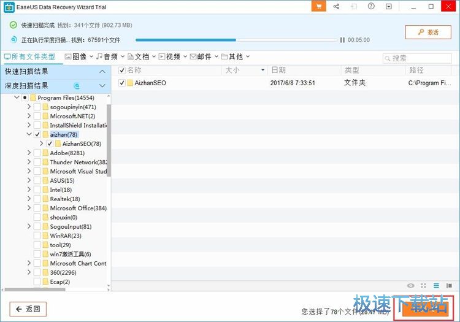Open the title bar dropdown menu icon
460x322 pixels.
pyautogui.click(x=389, y=7)
